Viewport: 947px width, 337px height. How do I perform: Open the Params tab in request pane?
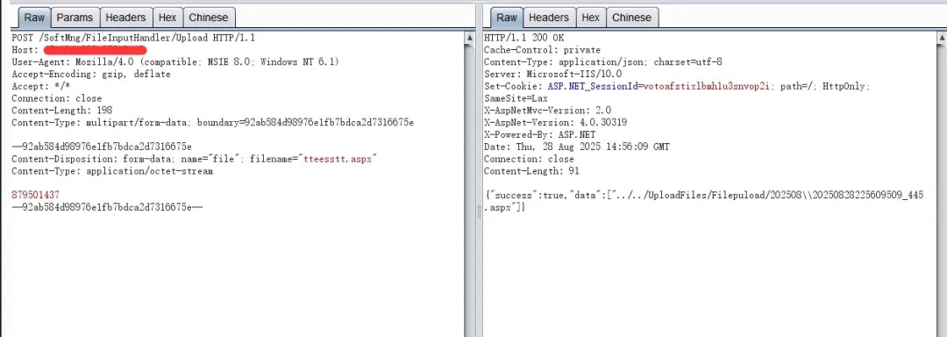(75, 18)
